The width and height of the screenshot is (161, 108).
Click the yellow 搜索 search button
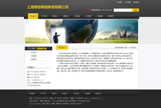pos(136,10)
